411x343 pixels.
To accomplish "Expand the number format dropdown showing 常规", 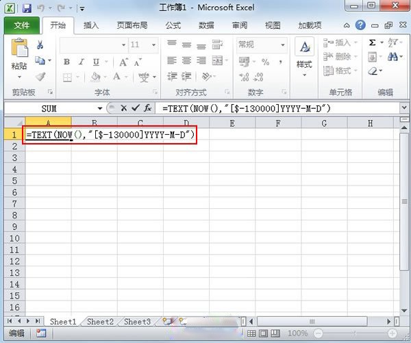I will (x=282, y=45).
